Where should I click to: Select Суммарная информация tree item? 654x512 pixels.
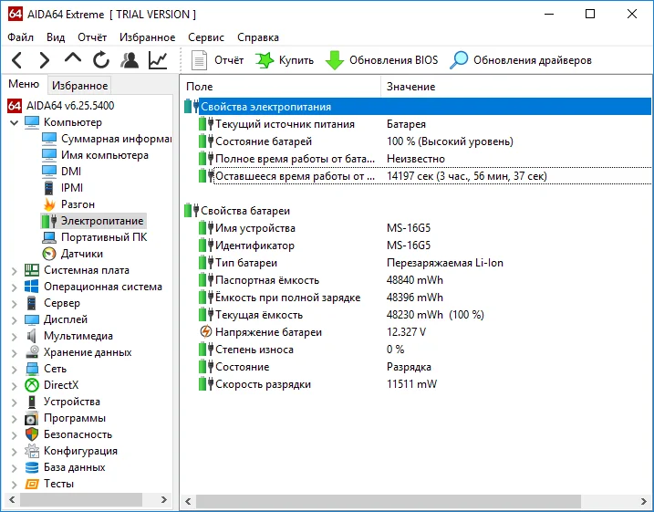(x=116, y=139)
